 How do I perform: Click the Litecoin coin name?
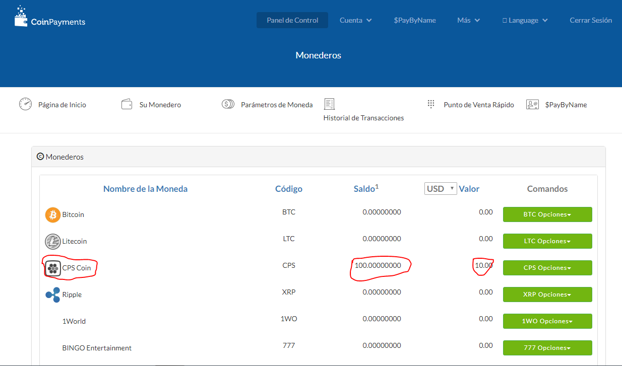[x=75, y=241]
